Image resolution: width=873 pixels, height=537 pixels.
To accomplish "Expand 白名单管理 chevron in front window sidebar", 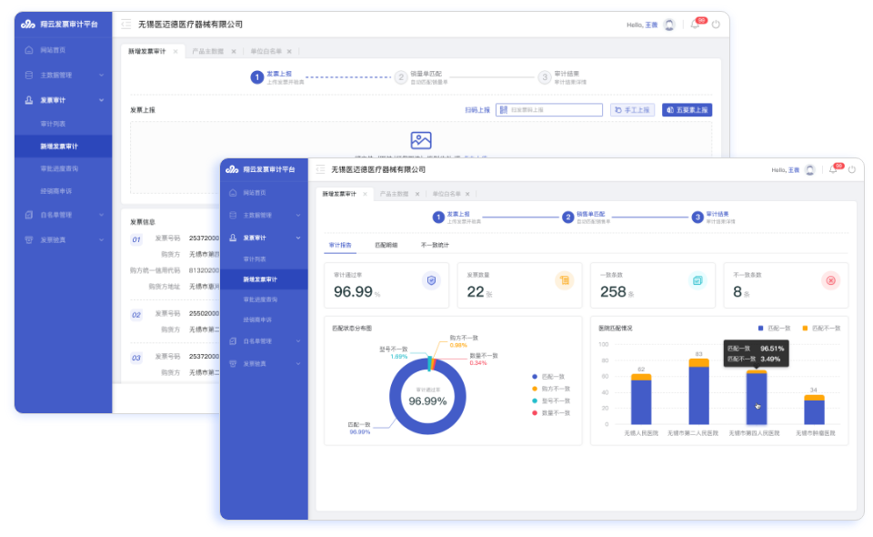I will pos(298,341).
